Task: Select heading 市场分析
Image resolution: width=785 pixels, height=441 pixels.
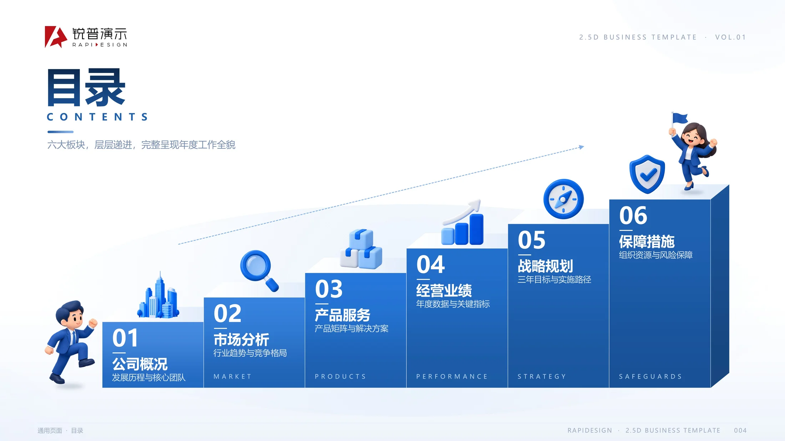Action: (x=241, y=339)
